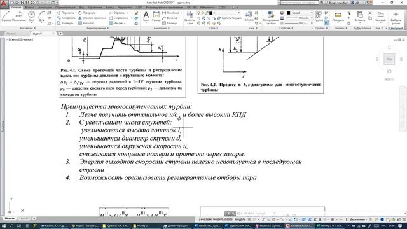The width and height of the screenshot is (407, 229).
Task: Click the Повернуть (Rotate) tool
Action: tap(87, 13)
